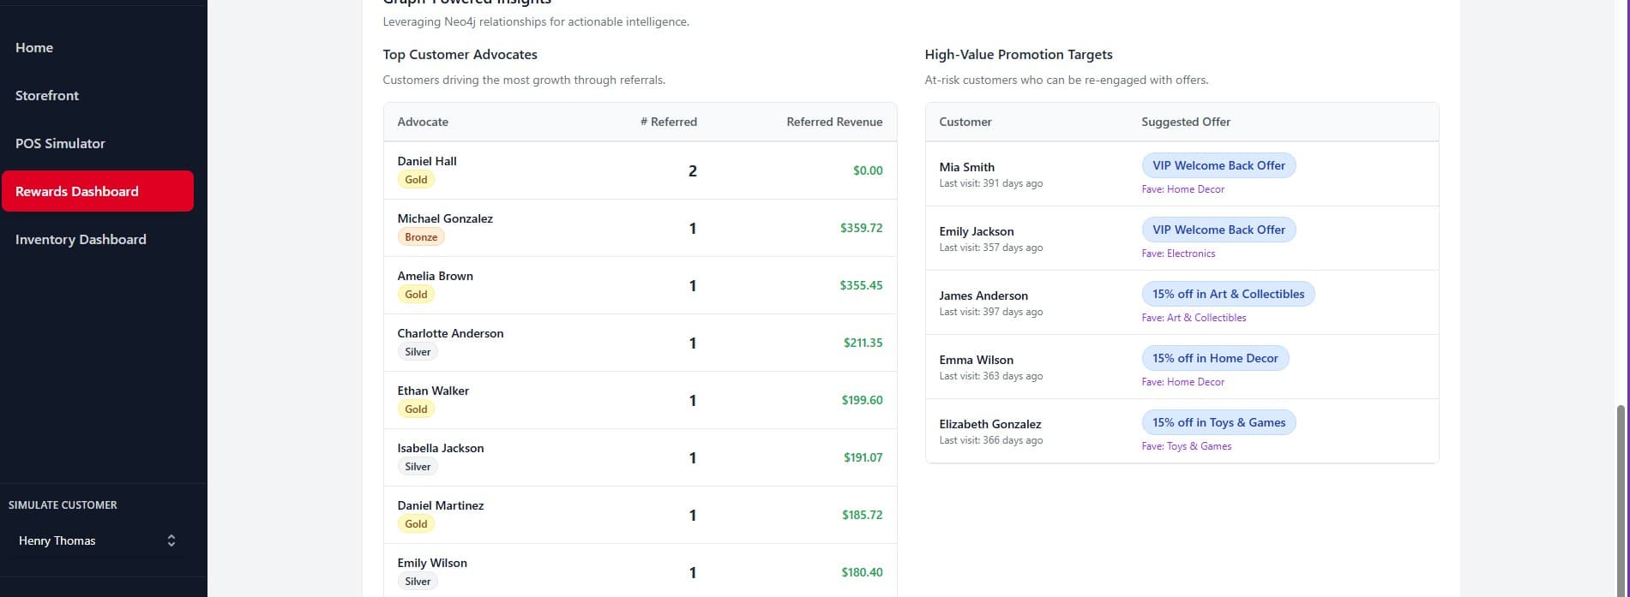This screenshot has height=597, width=1630.
Task: Click Last visit: 363 days ago text
Action: [990, 376]
